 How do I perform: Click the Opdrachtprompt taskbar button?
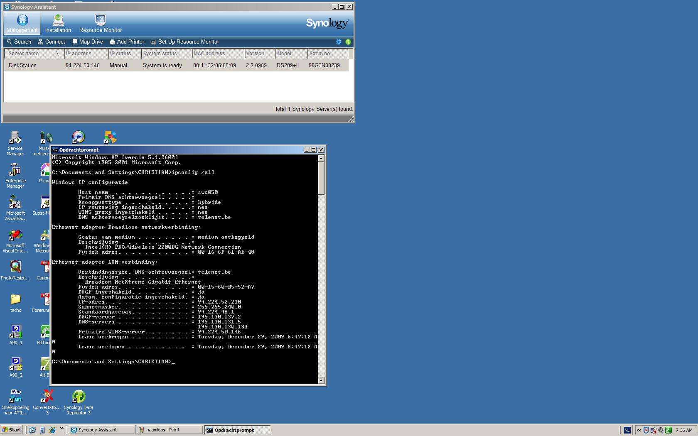(x=238, y=430)
